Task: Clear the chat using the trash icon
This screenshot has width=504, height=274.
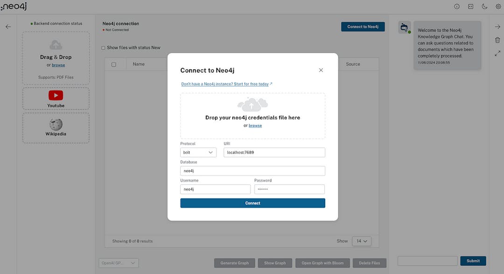Action: [497, 40]
